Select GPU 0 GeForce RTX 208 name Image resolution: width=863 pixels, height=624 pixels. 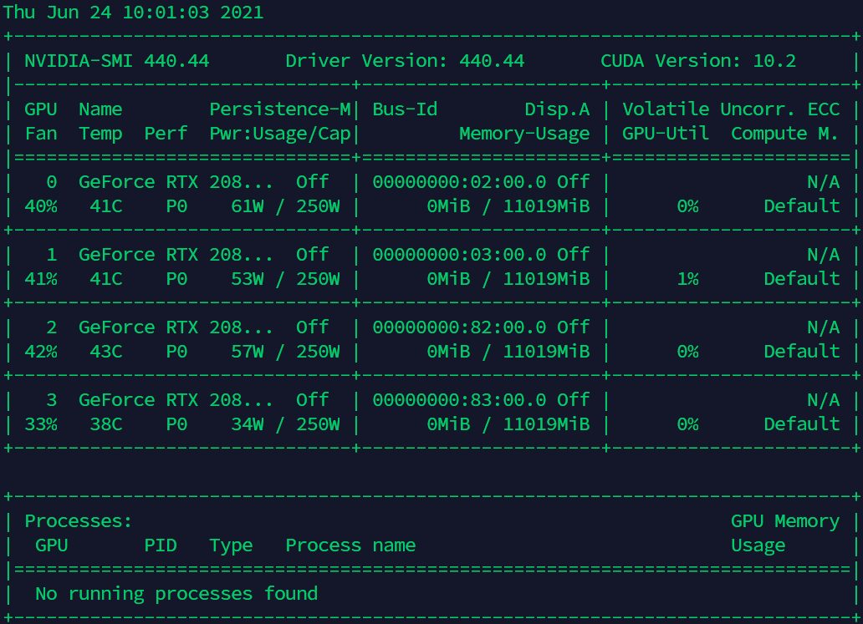click(178, 181)
